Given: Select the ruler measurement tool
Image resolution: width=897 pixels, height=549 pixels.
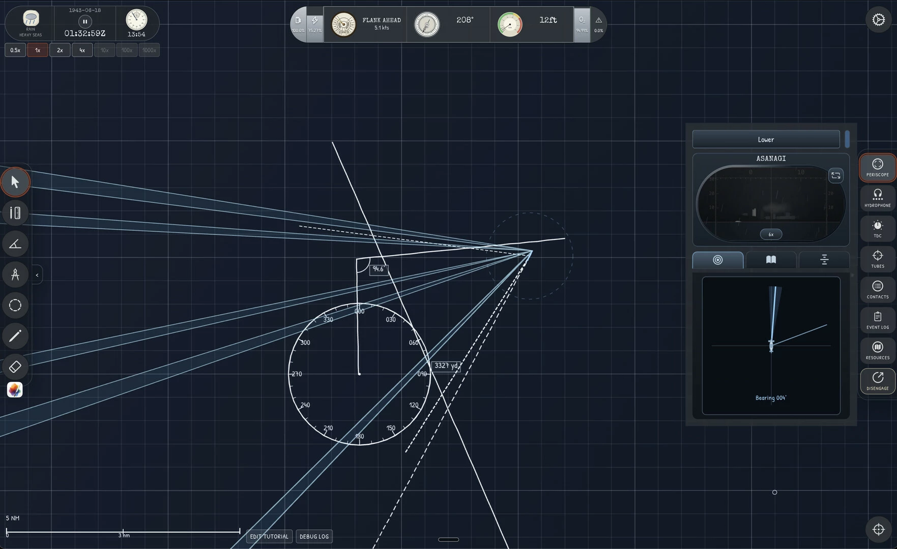Looking at the screenshot, I should click(15, 213).
